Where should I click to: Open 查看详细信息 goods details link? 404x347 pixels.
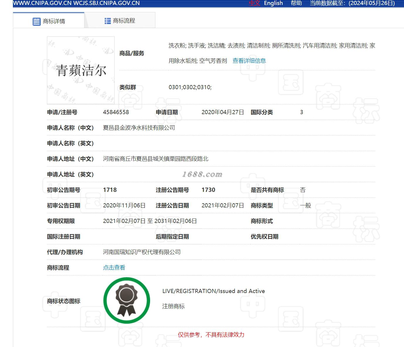coord(249,61)
